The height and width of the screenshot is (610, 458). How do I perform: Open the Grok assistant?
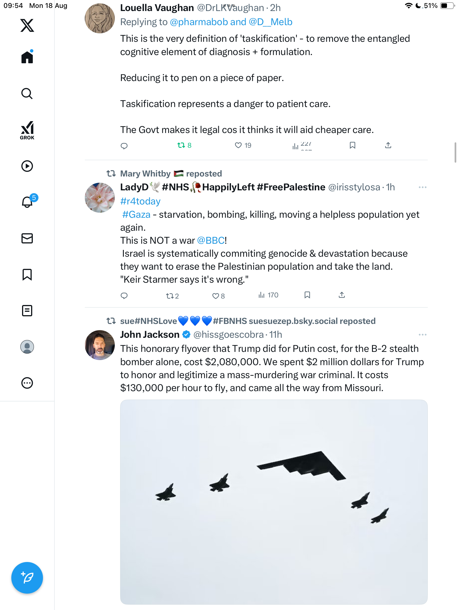pos(27,130)
